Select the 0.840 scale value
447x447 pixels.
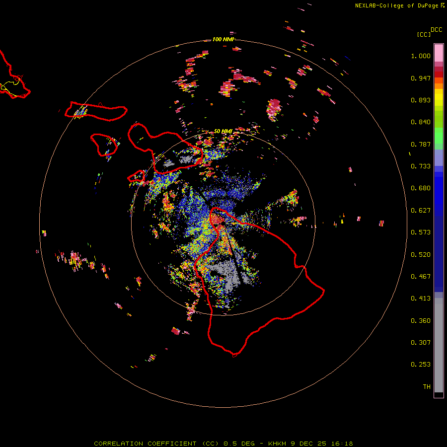pyautogui.click(x=421, y=122)
